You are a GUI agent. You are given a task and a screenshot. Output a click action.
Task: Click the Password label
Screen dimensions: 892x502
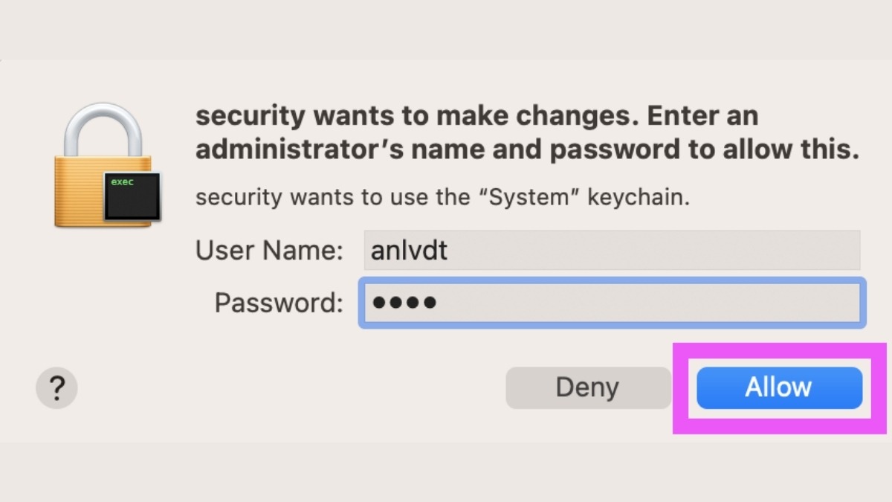point(279,303)
